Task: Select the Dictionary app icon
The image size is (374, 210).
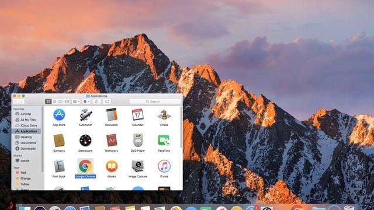Action: [112, 141]
